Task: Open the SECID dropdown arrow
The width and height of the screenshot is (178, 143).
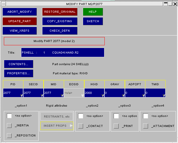Action: [x=42, y=96]
